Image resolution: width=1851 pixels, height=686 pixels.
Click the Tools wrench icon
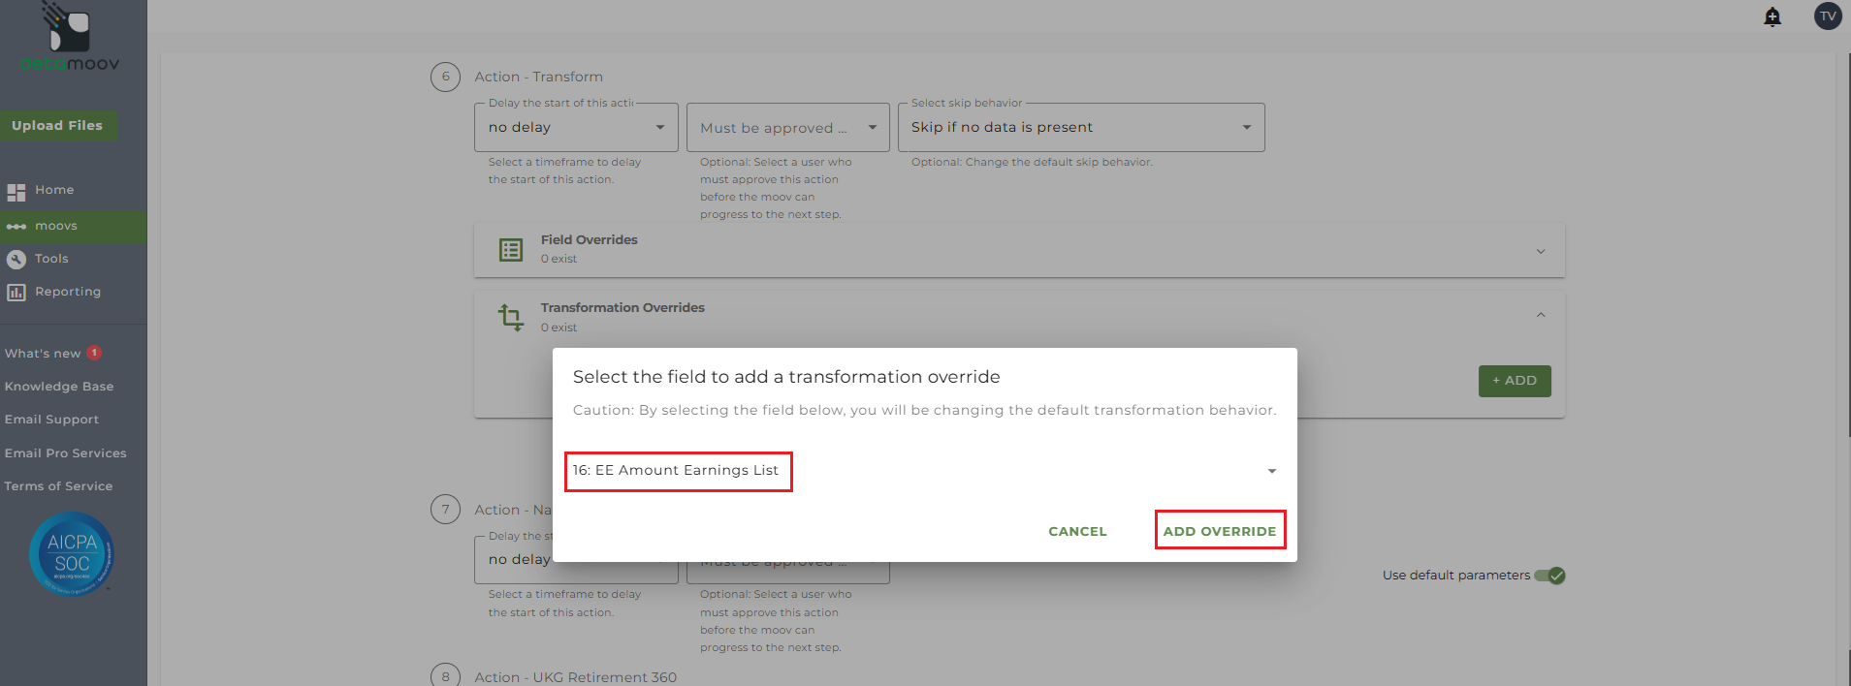pyautogui.click(x=16, y=260)
